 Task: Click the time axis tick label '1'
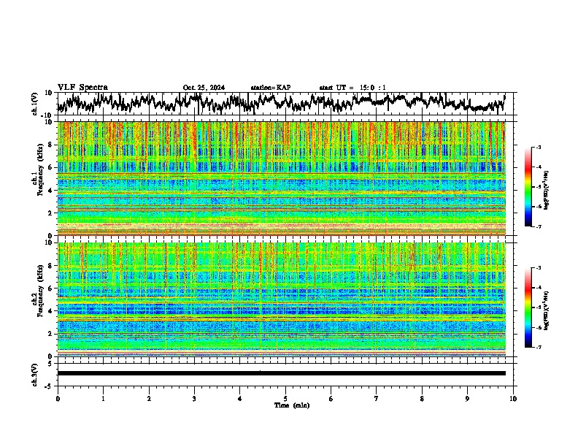(103, 399)
